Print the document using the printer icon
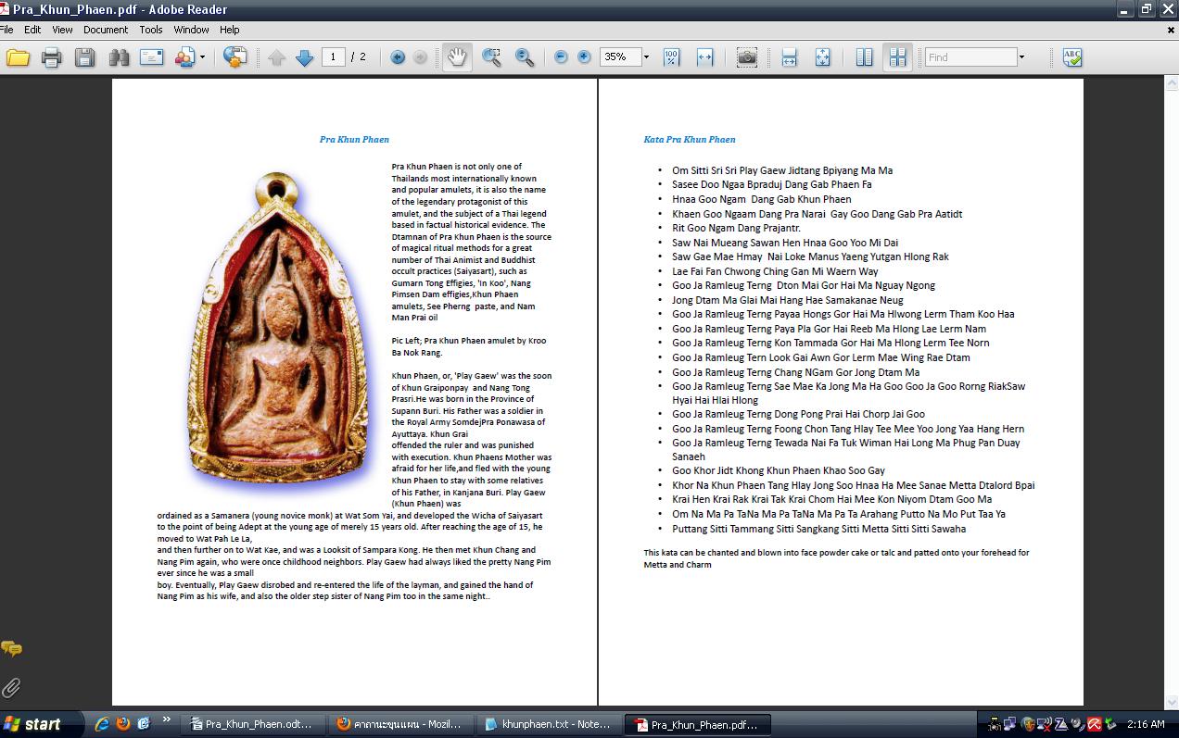The height and width of the screenshot is (738, 1179). point(51,57)
